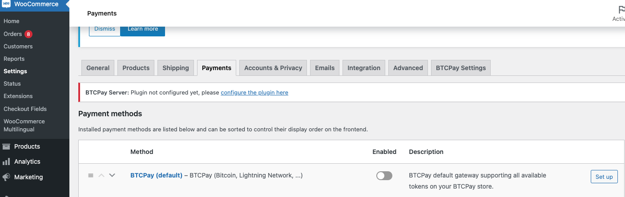
Task: Click the WooCommerce logo icon in sidebar
Action: tap(6, 4)
